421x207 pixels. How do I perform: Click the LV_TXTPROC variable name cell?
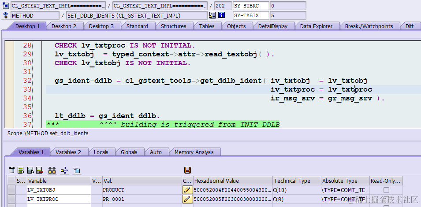tap(59, 199)
